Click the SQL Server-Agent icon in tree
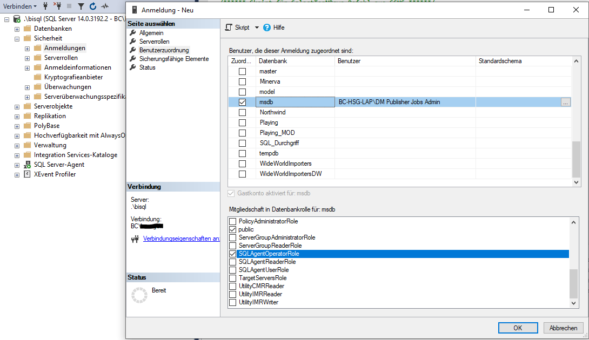Screen dimensions: 589x340 (x=28, y=165)
